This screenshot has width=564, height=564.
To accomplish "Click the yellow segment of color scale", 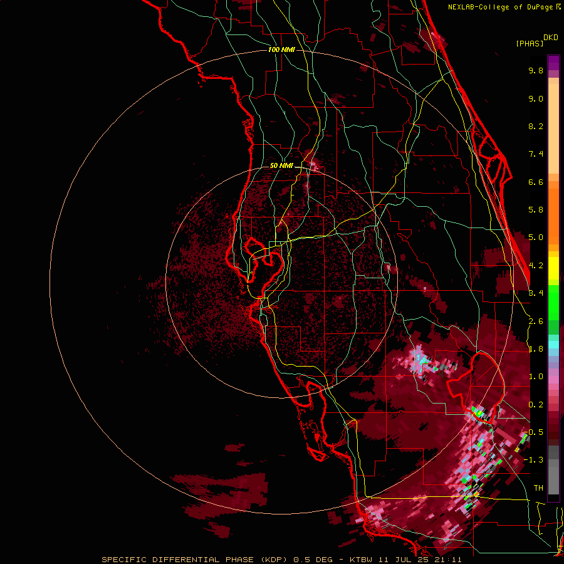I will (553, 268).
